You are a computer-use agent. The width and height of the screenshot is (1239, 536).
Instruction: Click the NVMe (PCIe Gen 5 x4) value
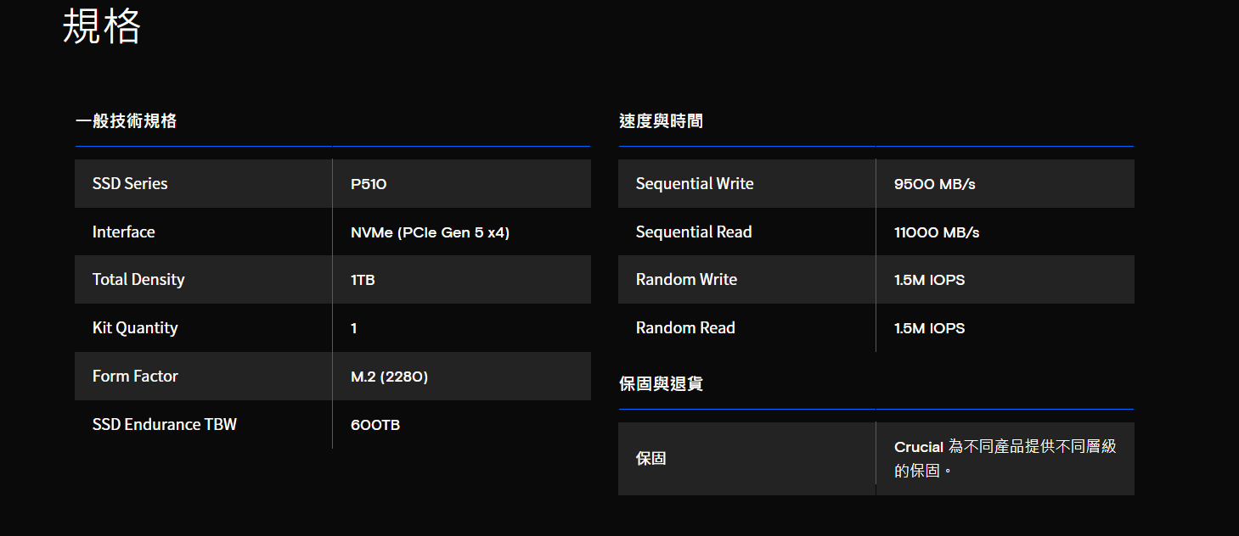coord(430,232)
